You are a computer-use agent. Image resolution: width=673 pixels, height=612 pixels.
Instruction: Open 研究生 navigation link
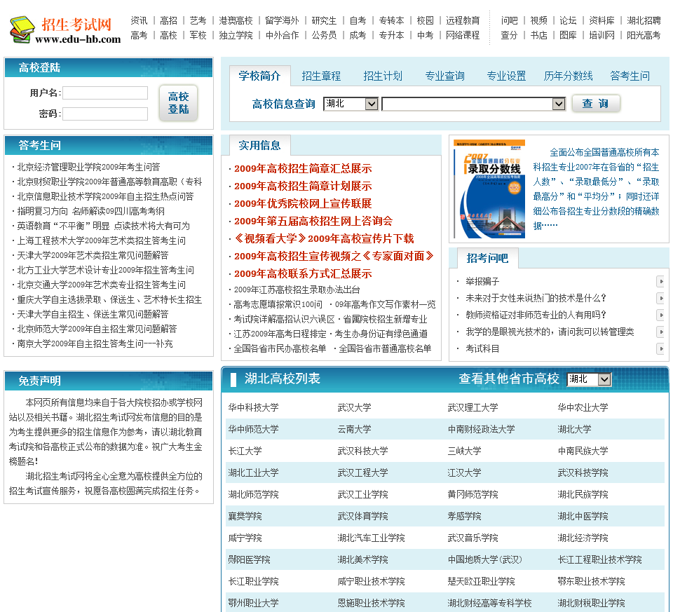pos(324,20)
